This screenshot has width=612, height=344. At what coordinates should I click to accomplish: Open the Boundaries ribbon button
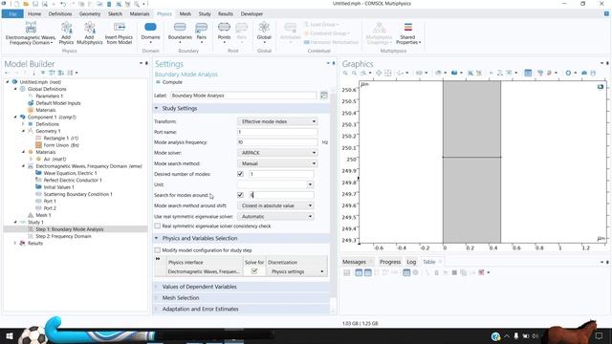click(x=180, y=32)
